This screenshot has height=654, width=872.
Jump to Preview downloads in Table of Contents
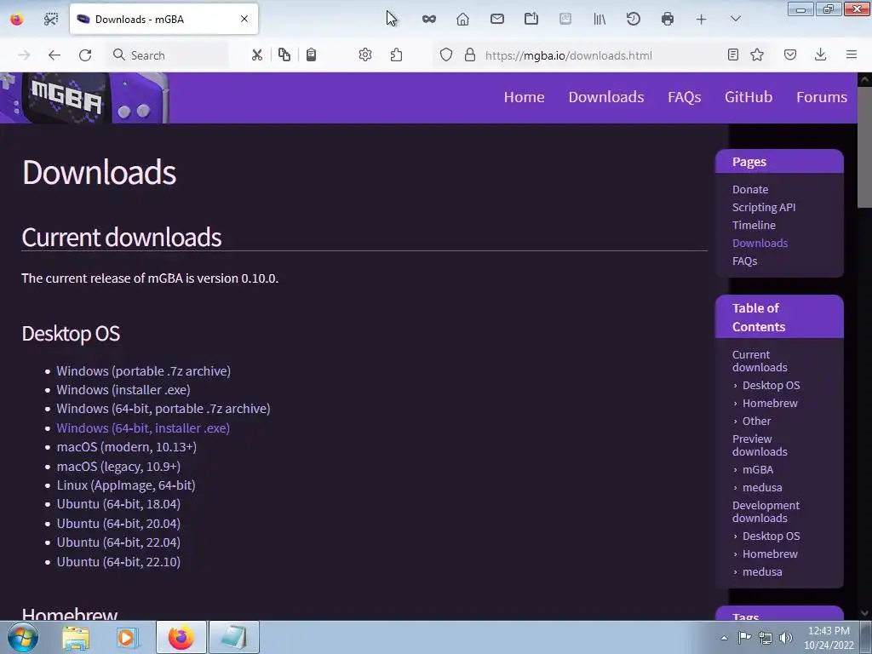coord(760,445)
